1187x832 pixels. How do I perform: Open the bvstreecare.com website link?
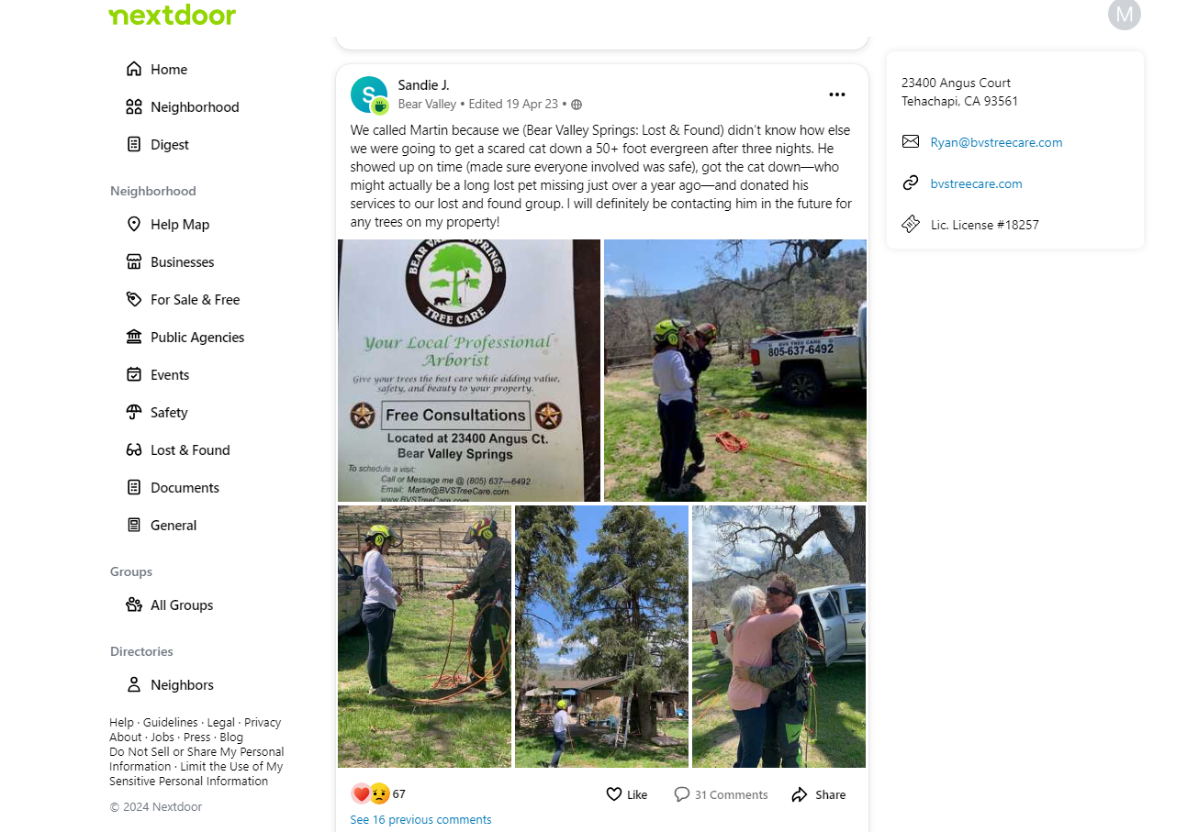point(976,183)
